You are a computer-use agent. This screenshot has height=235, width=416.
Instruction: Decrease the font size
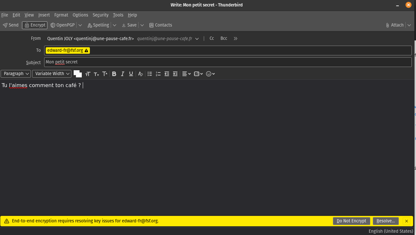[x=96, y=74]
